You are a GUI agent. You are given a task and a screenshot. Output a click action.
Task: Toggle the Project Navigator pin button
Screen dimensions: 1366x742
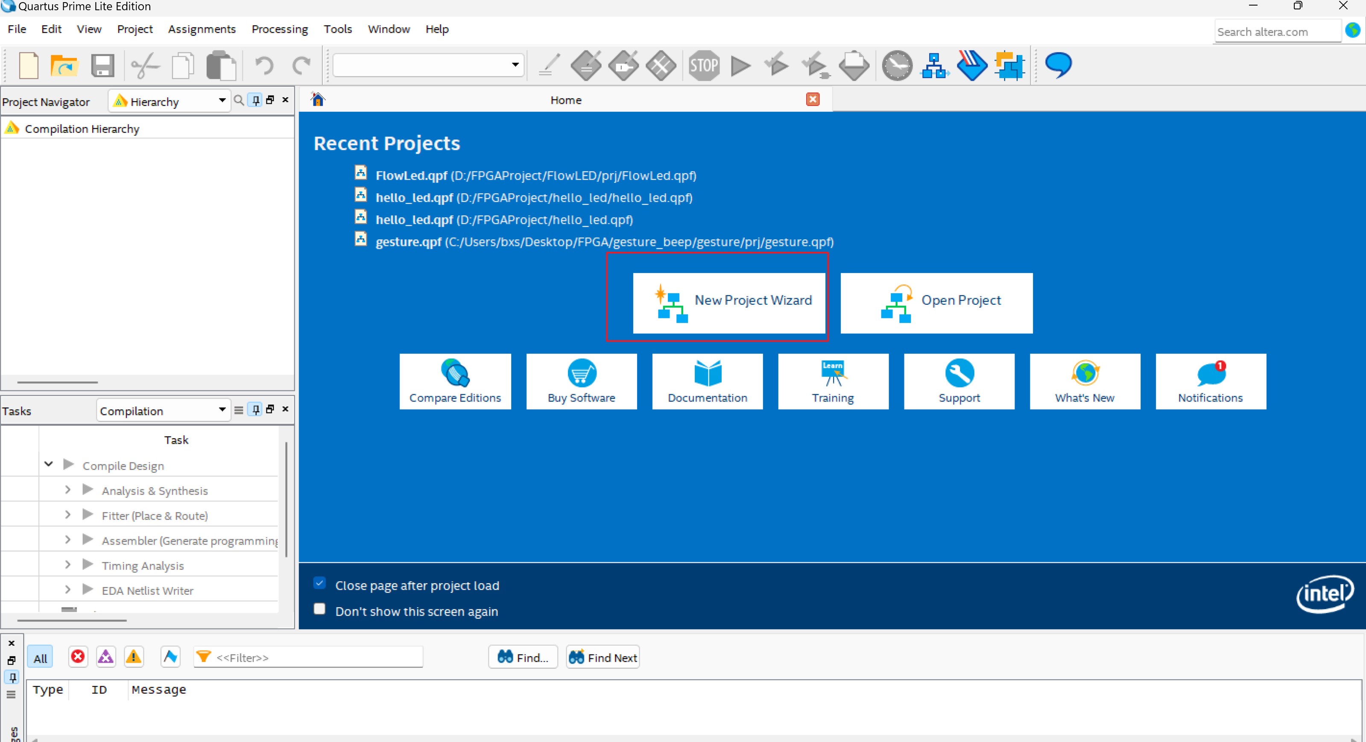coord(256,100)
